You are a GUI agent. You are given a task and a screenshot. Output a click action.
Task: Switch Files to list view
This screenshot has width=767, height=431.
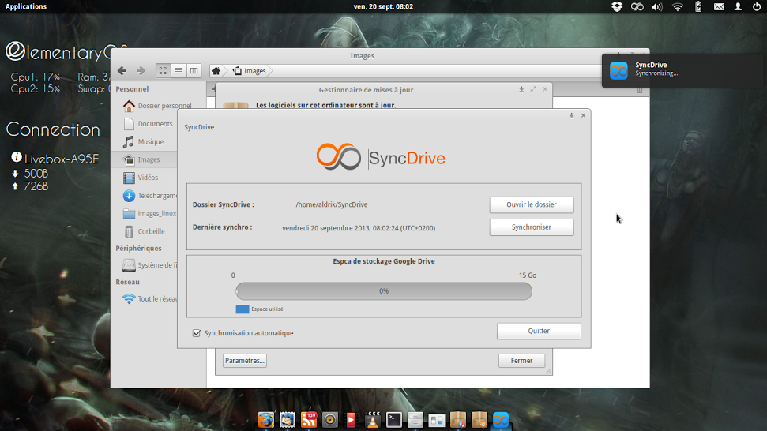pos(179,71)
